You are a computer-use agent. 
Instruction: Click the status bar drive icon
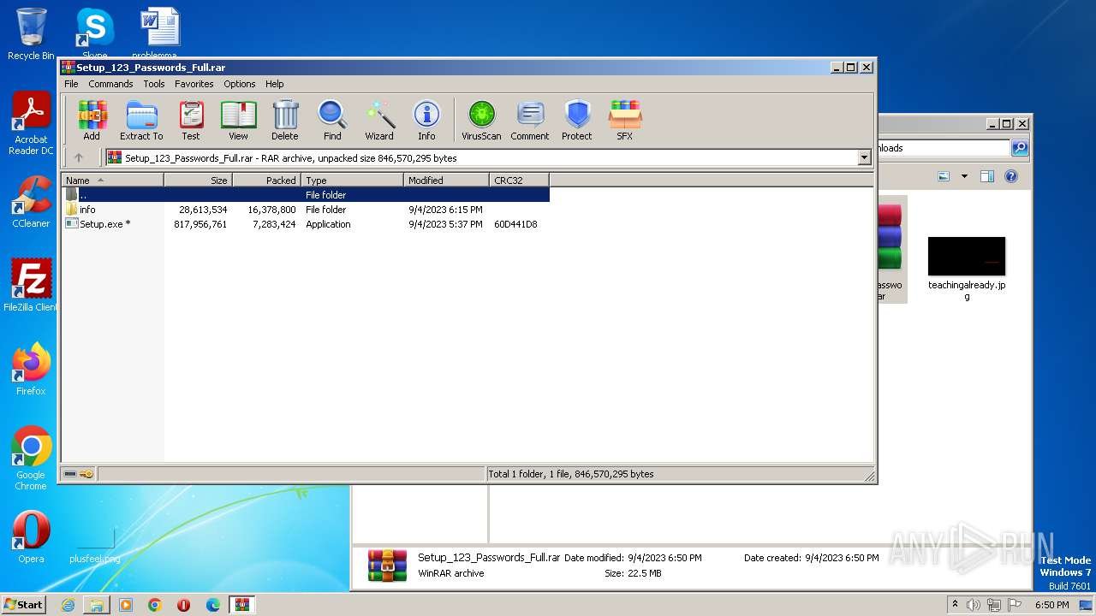70,474
